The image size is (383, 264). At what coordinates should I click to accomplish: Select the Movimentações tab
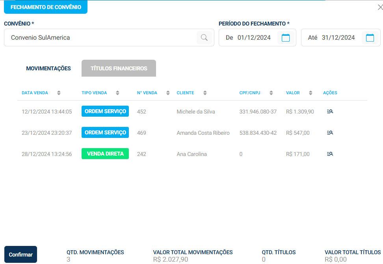tap(48, 68)
